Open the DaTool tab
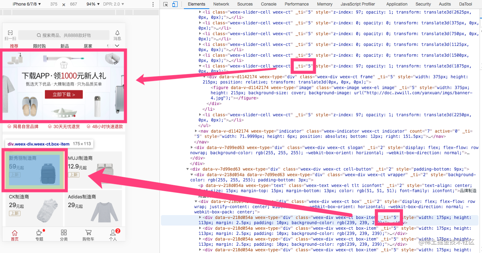Viewport: 482px width, 253px height. click(466, 4)
